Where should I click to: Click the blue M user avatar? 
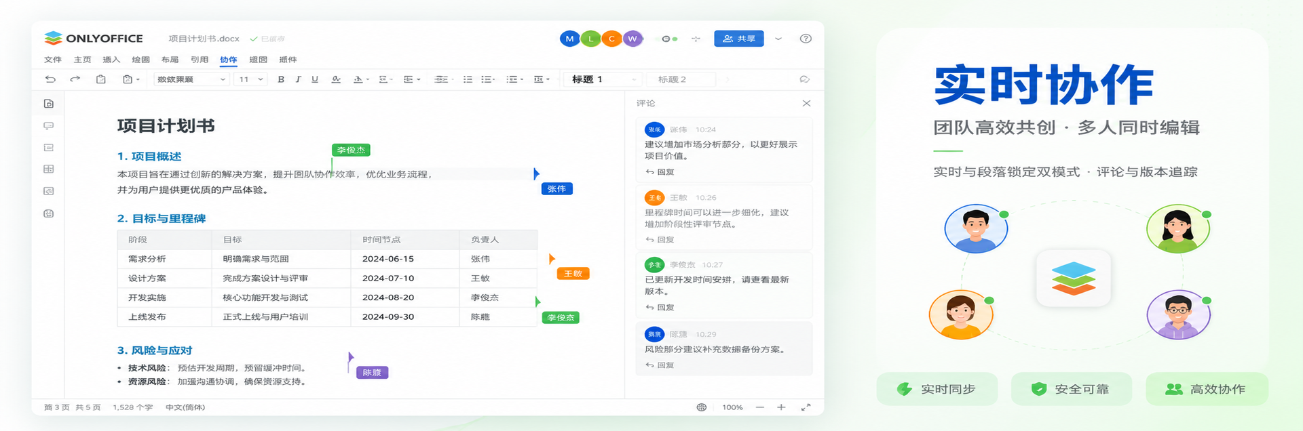[569, 39]
